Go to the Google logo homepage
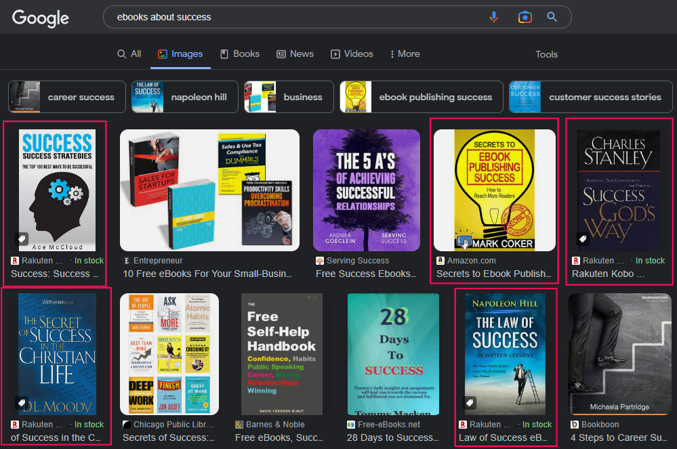 click(x=41, y=18)
